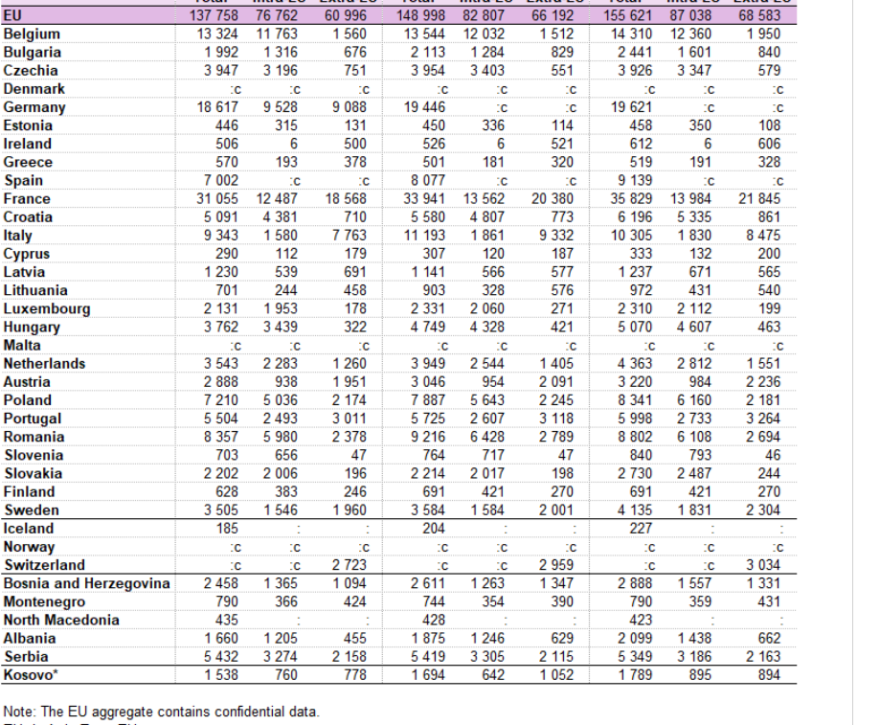880x725 pixels.
Task: Select the France row label
Action: (x=27, y=199)
